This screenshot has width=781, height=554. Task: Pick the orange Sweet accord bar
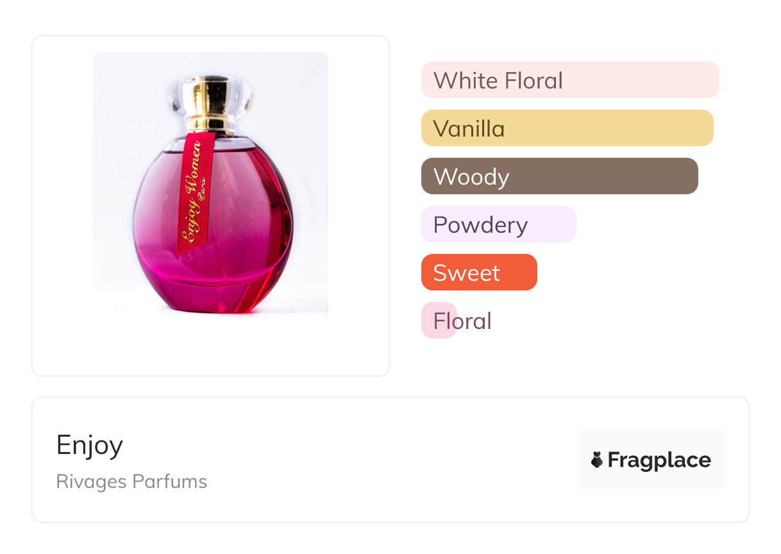pyautogui.click(x=478, y=273)
